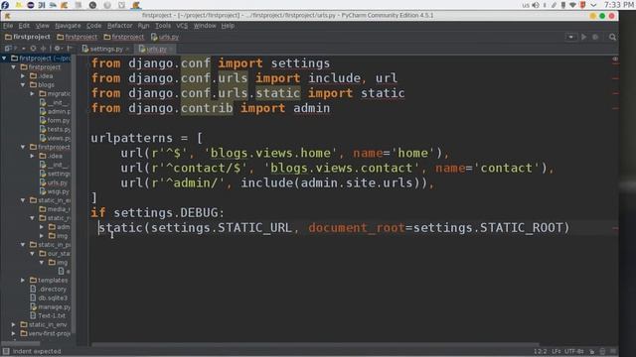Viewport: 636px width, 357px height.
Task: Select urls.py in the project tree
Action: click(x=54, y=182)
